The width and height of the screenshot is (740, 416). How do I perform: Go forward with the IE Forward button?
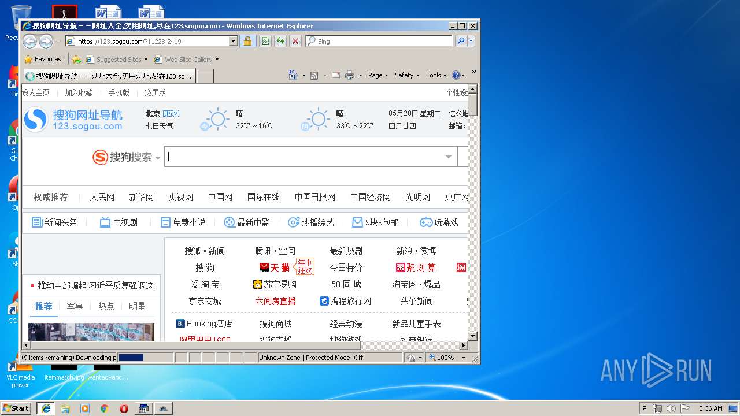point(46,41)
